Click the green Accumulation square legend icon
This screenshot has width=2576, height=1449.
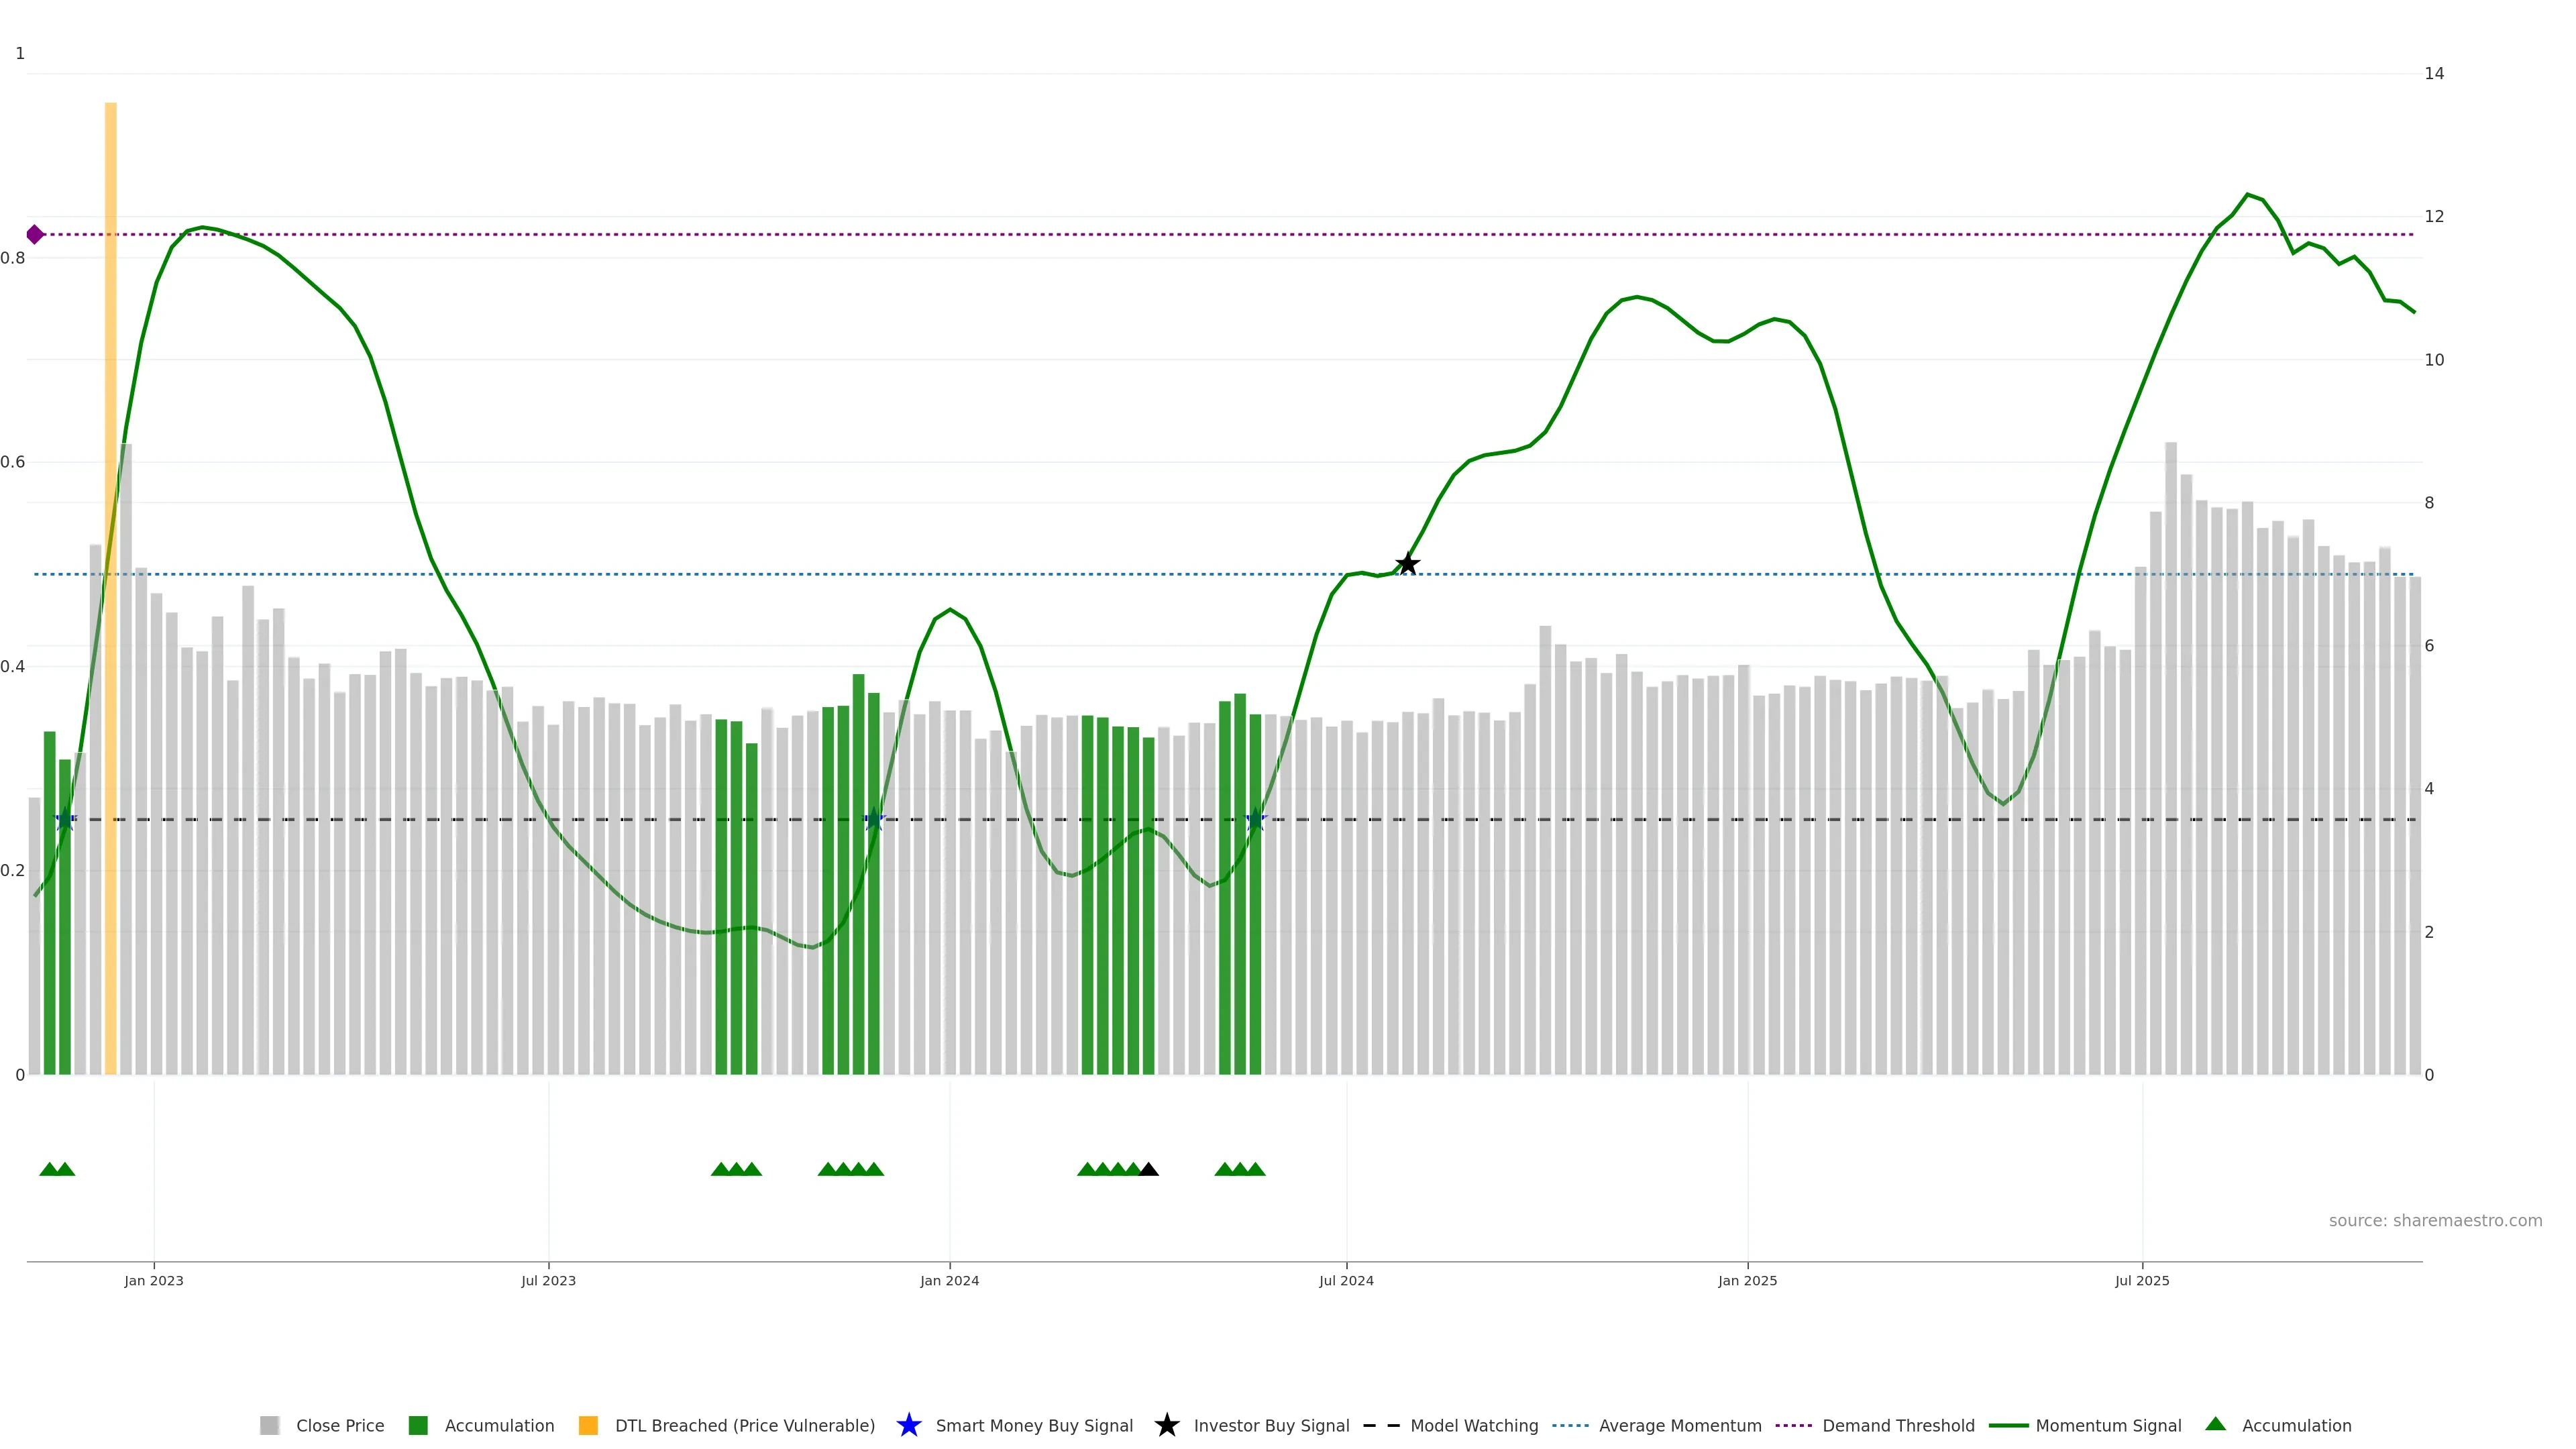(x=418, y=1425)
